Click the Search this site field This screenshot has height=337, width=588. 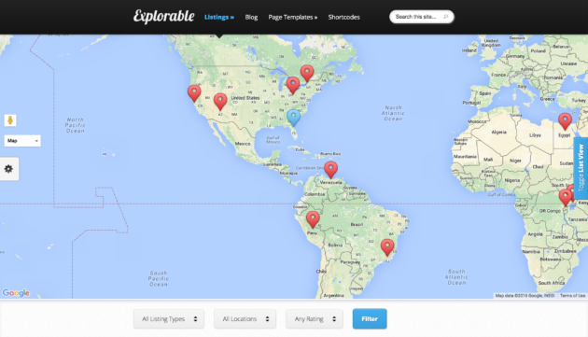pyautogui.click(x=422, y=17)
